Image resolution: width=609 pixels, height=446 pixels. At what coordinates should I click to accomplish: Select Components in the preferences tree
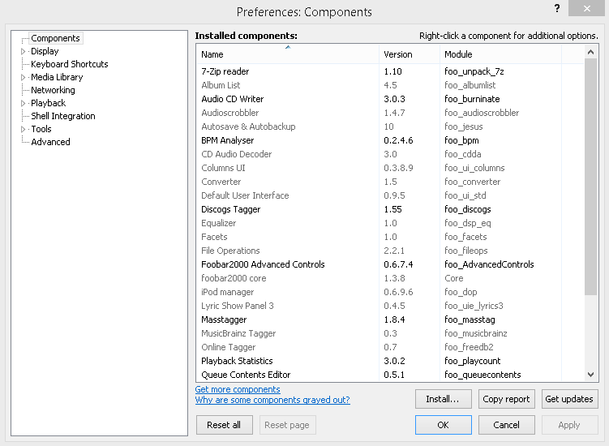55,38
